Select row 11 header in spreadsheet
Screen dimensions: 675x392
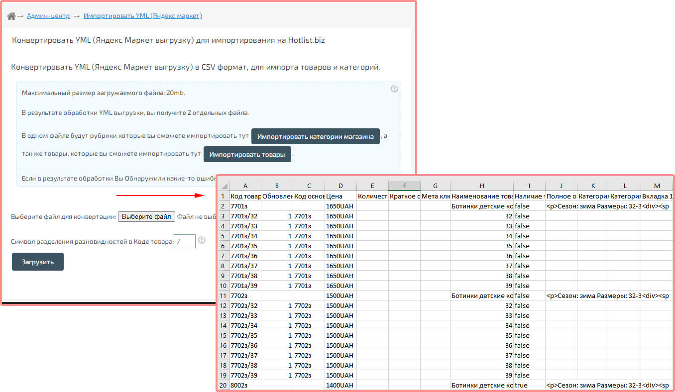pos(224,295)
